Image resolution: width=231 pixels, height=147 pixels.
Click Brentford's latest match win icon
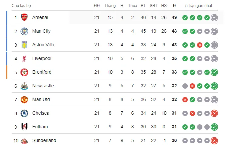coord(214,72)
